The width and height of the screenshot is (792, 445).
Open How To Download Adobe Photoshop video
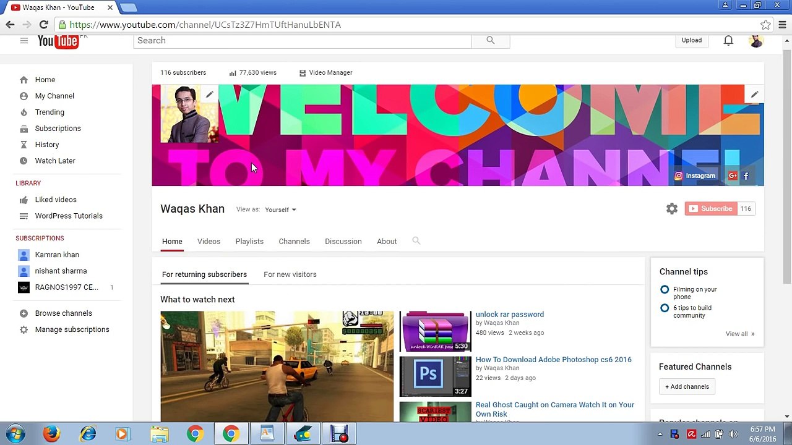point(554,360)
